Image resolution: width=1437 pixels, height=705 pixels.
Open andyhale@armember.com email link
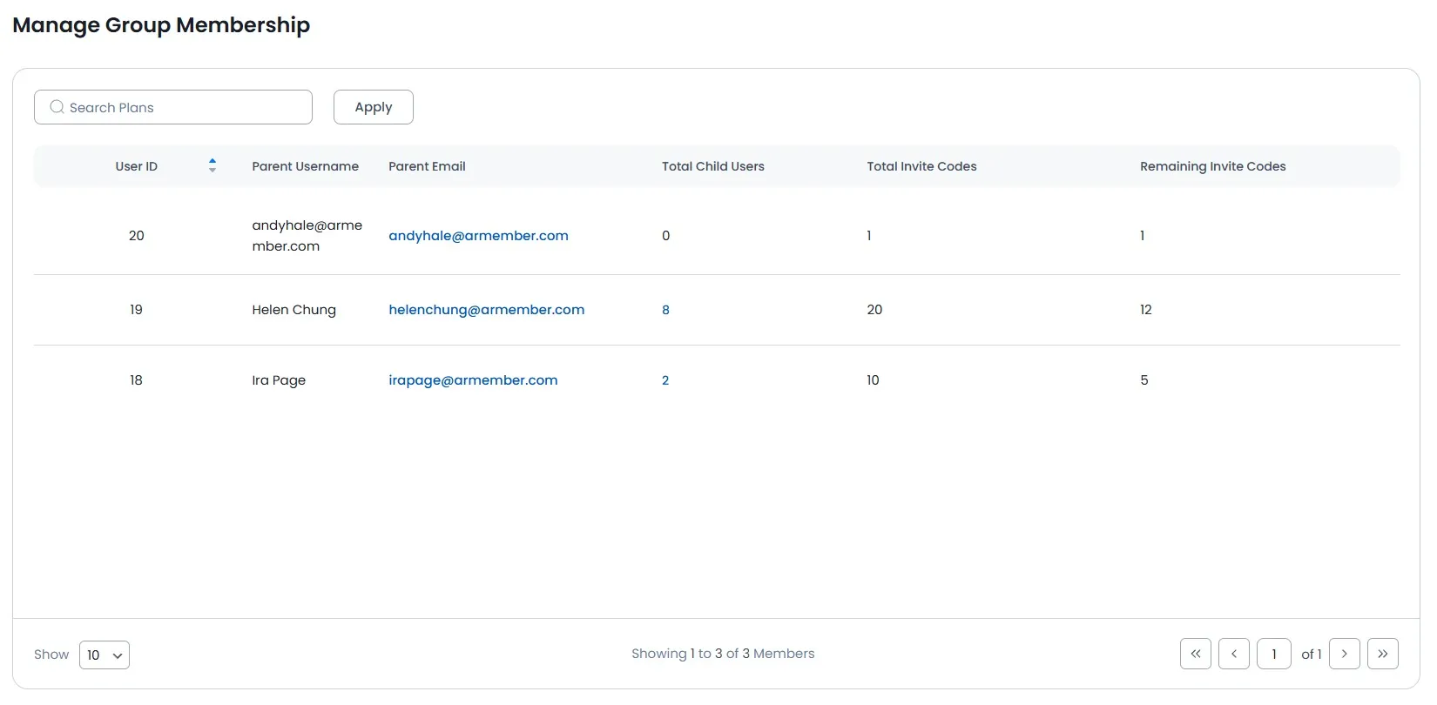click(478, 236)
